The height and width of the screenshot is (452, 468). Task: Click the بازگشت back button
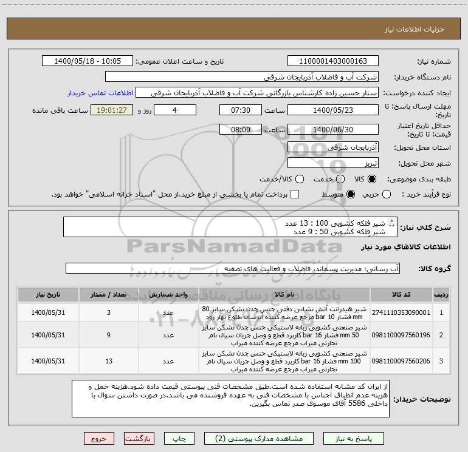click(139, 439)
